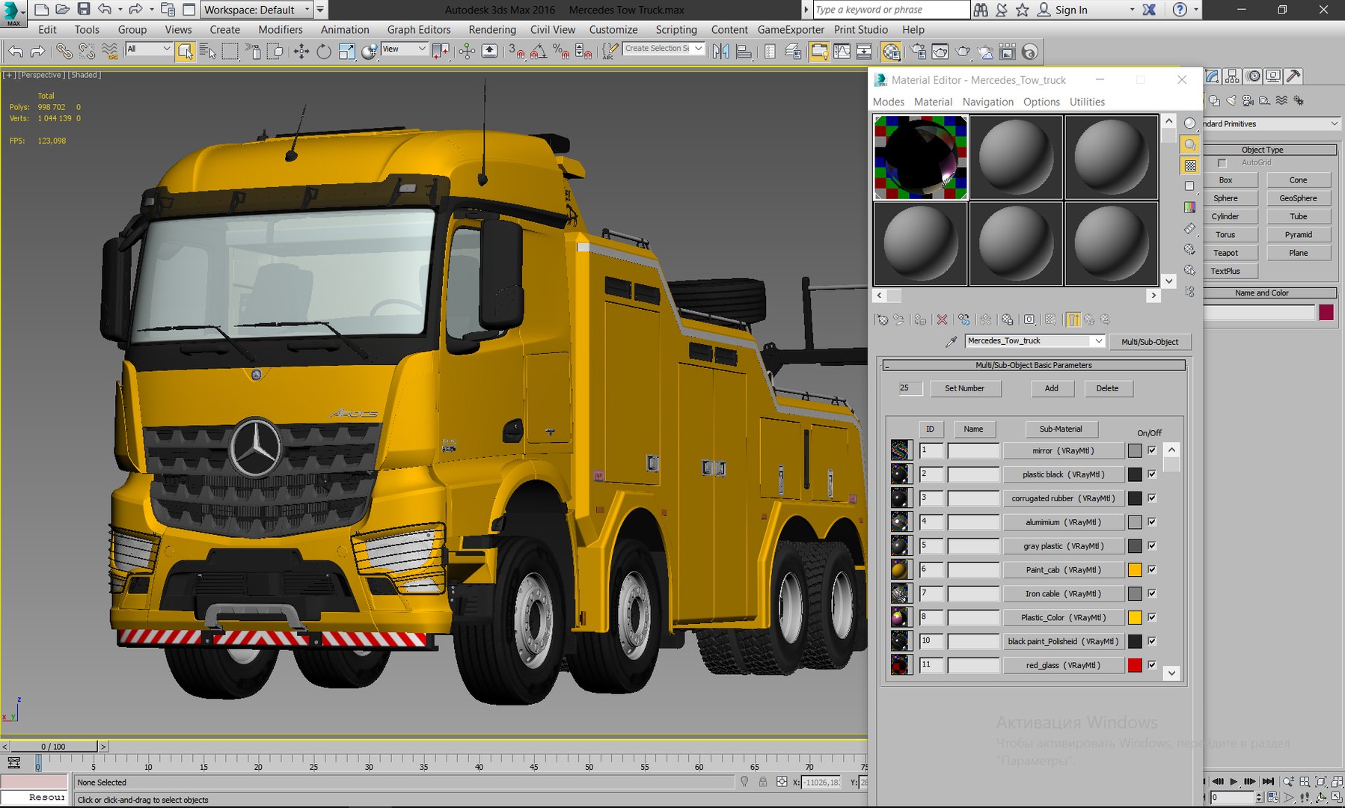Click the Open File folder icon

pyautogui.click(x=63, y=9)
